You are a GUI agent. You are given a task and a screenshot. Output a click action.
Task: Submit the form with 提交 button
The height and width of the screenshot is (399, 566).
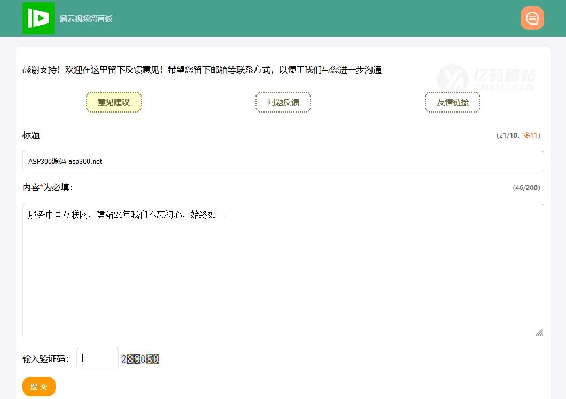coord(39,386)
